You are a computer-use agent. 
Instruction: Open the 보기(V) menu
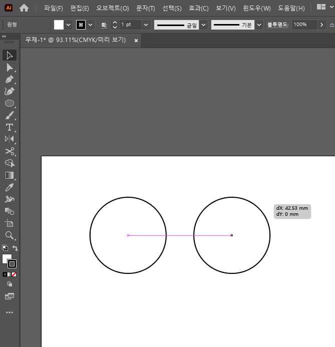[x=226, y=8]
